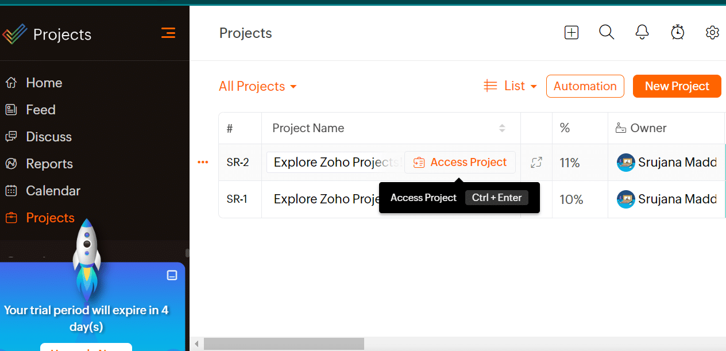This screenshot has width=726, height=351.
Task: Open notifications bell icon
Action: pyautogui.click(x=642, y=32)
